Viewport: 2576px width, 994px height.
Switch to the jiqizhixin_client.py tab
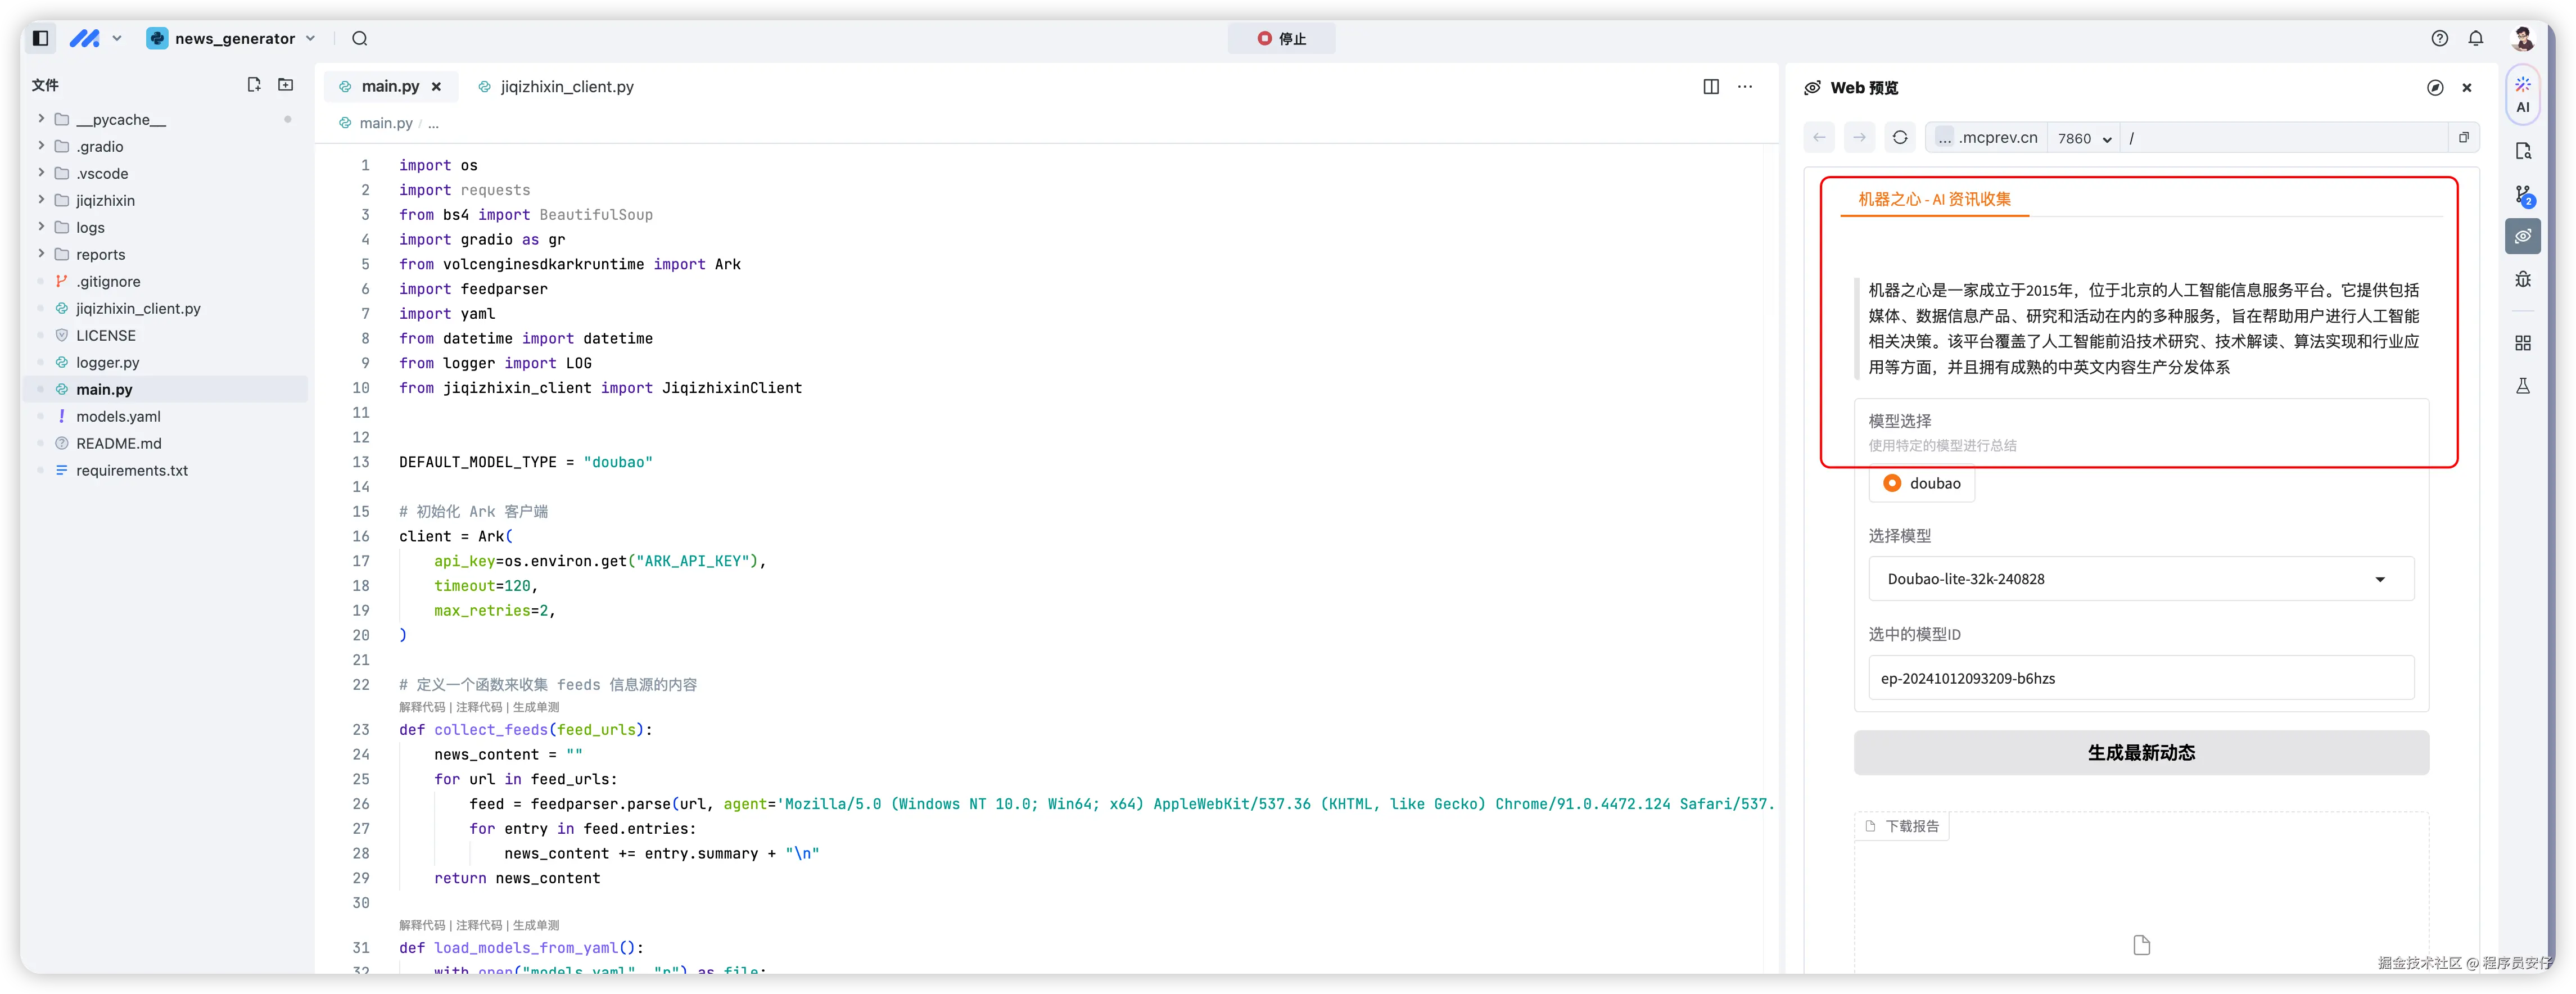point(566,87)
